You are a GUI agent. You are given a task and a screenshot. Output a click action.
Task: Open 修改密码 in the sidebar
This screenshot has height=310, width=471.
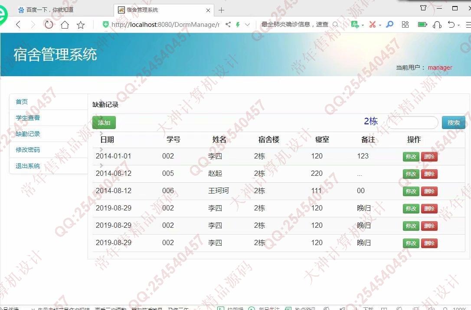pyautogui.click(x=28, y=150)
